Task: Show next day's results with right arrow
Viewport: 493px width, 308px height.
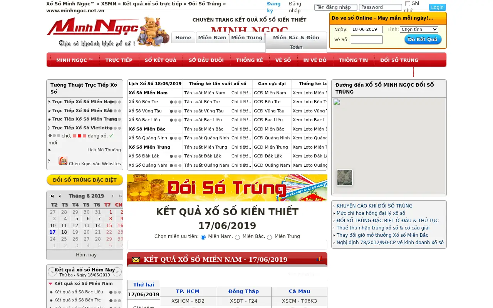Action: click(117, 272)
